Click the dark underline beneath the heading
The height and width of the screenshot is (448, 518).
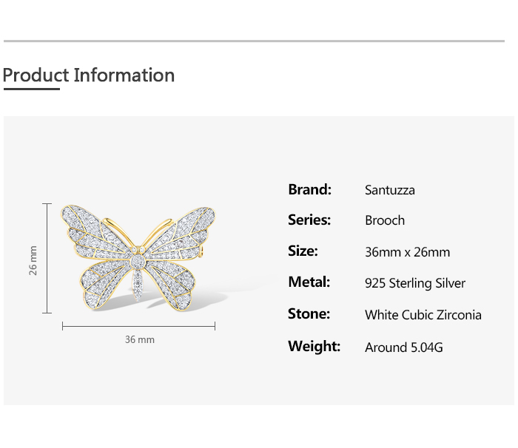[31, 89]
